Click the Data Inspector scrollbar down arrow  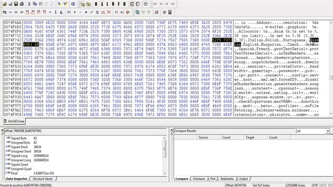coord(164,173)
